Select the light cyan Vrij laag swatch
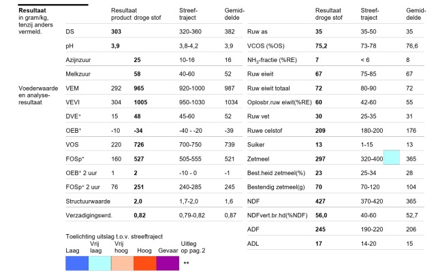This screenshot has height=275, width=436. [x=100, y=263]
